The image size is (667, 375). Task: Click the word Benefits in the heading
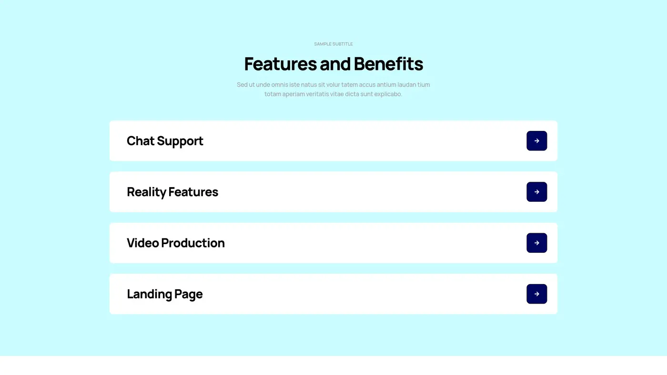(x=388, y=64)
